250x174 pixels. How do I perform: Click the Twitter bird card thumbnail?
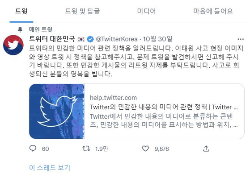coord(57,112)
